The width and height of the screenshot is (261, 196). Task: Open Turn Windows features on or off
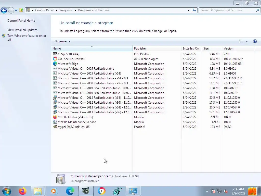27,38
